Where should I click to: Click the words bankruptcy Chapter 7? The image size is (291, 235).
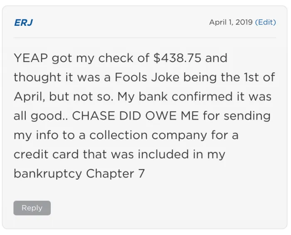[x=79, y=173]
